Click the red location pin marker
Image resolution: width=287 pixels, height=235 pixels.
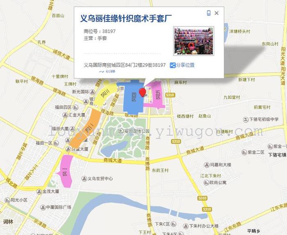click(143, 92)
